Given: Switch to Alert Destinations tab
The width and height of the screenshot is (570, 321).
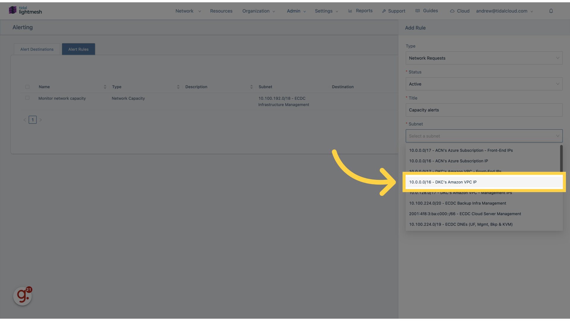Looking at the screenshot, I should point(37,49).
